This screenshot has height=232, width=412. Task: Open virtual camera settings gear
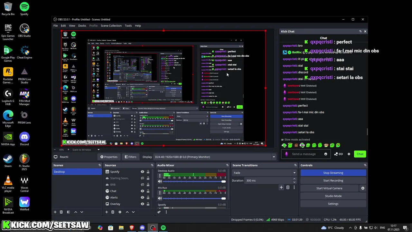click(x=363, y=188)
